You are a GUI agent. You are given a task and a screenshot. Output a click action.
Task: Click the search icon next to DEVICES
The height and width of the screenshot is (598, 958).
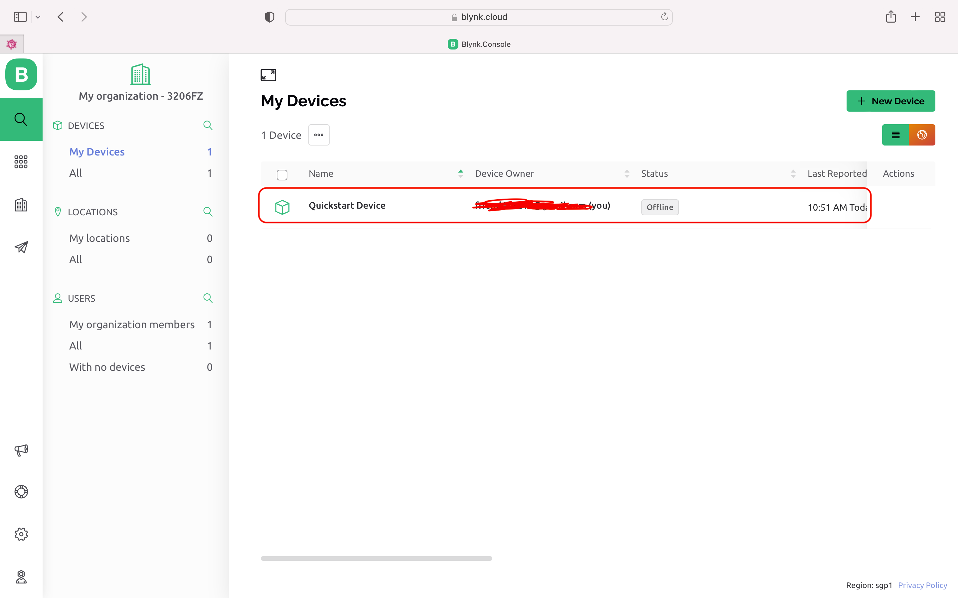[x=208, y=125]
